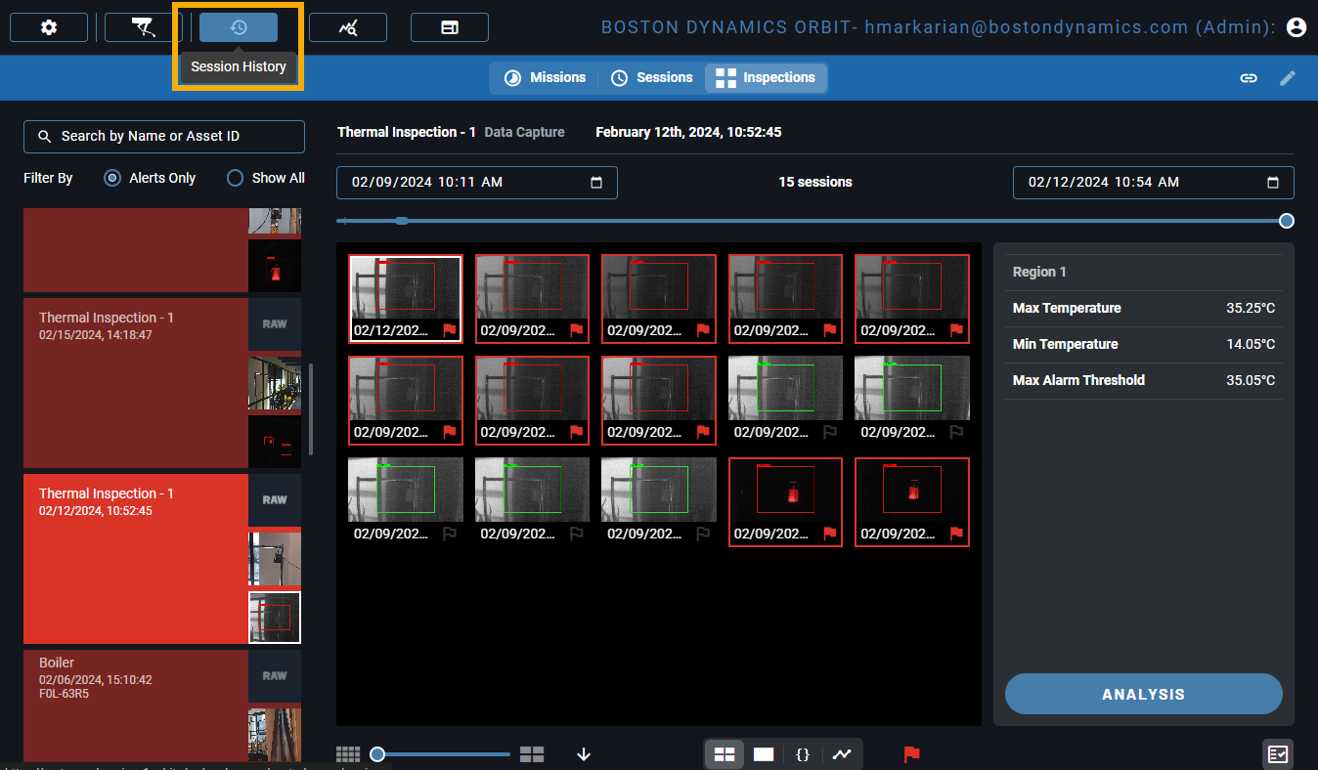1318x770 pixels.
Task: Copy link using the chain icon
Action: coord(1249,78)
